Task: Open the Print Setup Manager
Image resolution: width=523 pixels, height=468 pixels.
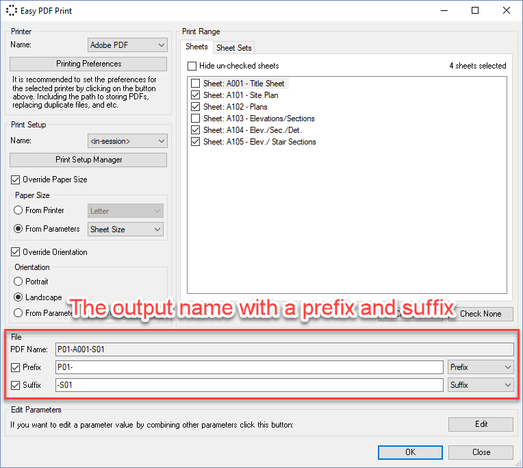Action: tap(88, 160)
